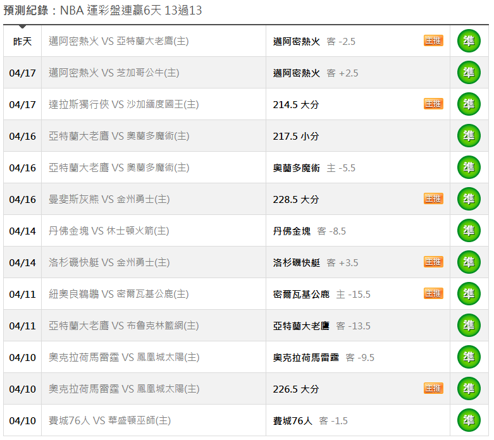Click the 04/10 date for 費城76人 matchup
494x440 pixels.
tap(22, 421)
